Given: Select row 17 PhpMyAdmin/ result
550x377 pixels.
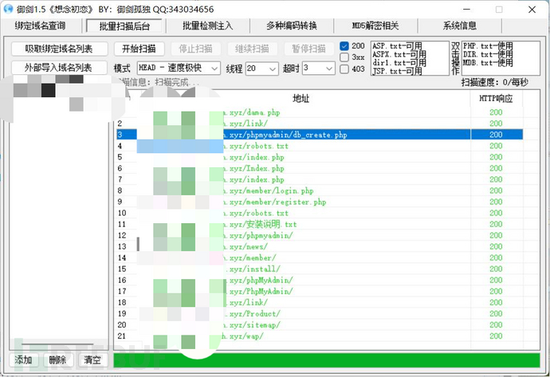Looking at the screenshot, I should click(320, 292).
